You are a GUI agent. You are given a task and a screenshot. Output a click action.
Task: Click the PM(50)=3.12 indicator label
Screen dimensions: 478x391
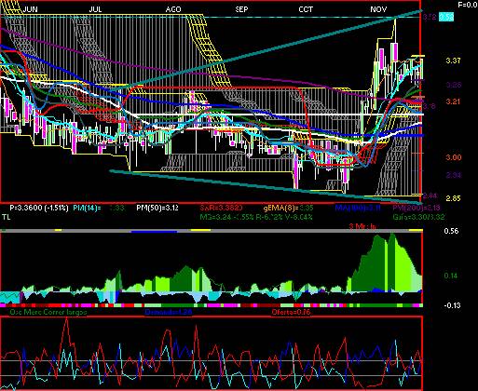tap(157, 208)
